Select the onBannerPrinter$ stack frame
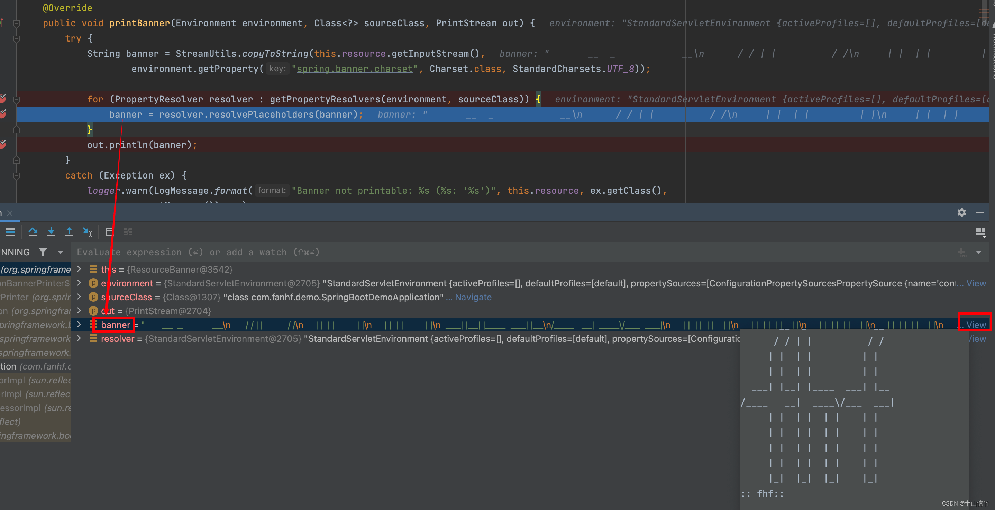 tap(35, 283)
